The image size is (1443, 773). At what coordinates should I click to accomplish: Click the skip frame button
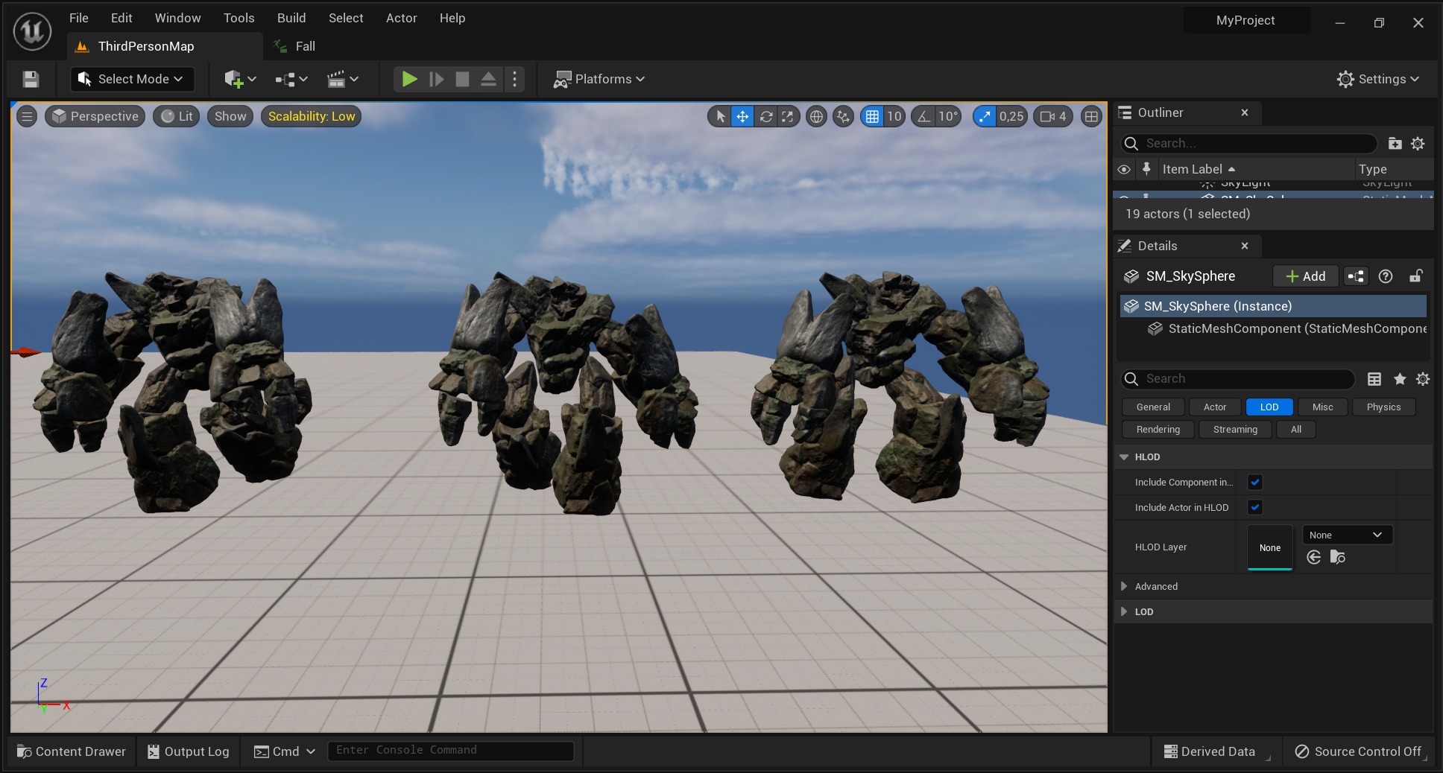437,79
